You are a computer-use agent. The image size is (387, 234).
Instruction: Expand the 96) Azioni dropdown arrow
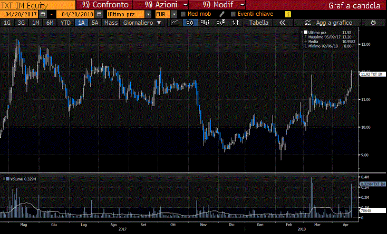point(186,5)
